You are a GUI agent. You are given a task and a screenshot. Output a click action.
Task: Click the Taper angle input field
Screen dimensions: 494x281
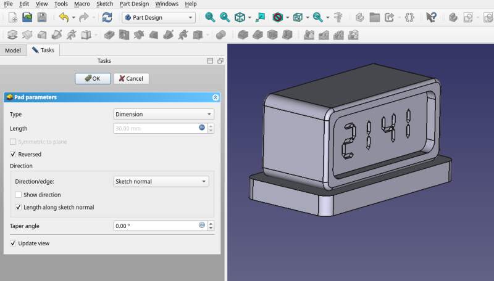pos(156,226)
